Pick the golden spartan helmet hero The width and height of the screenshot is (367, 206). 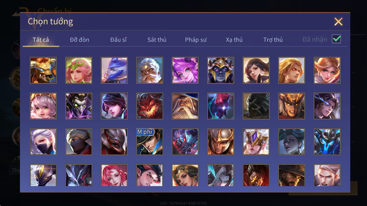pyautogui.click(x=221, y=142)
